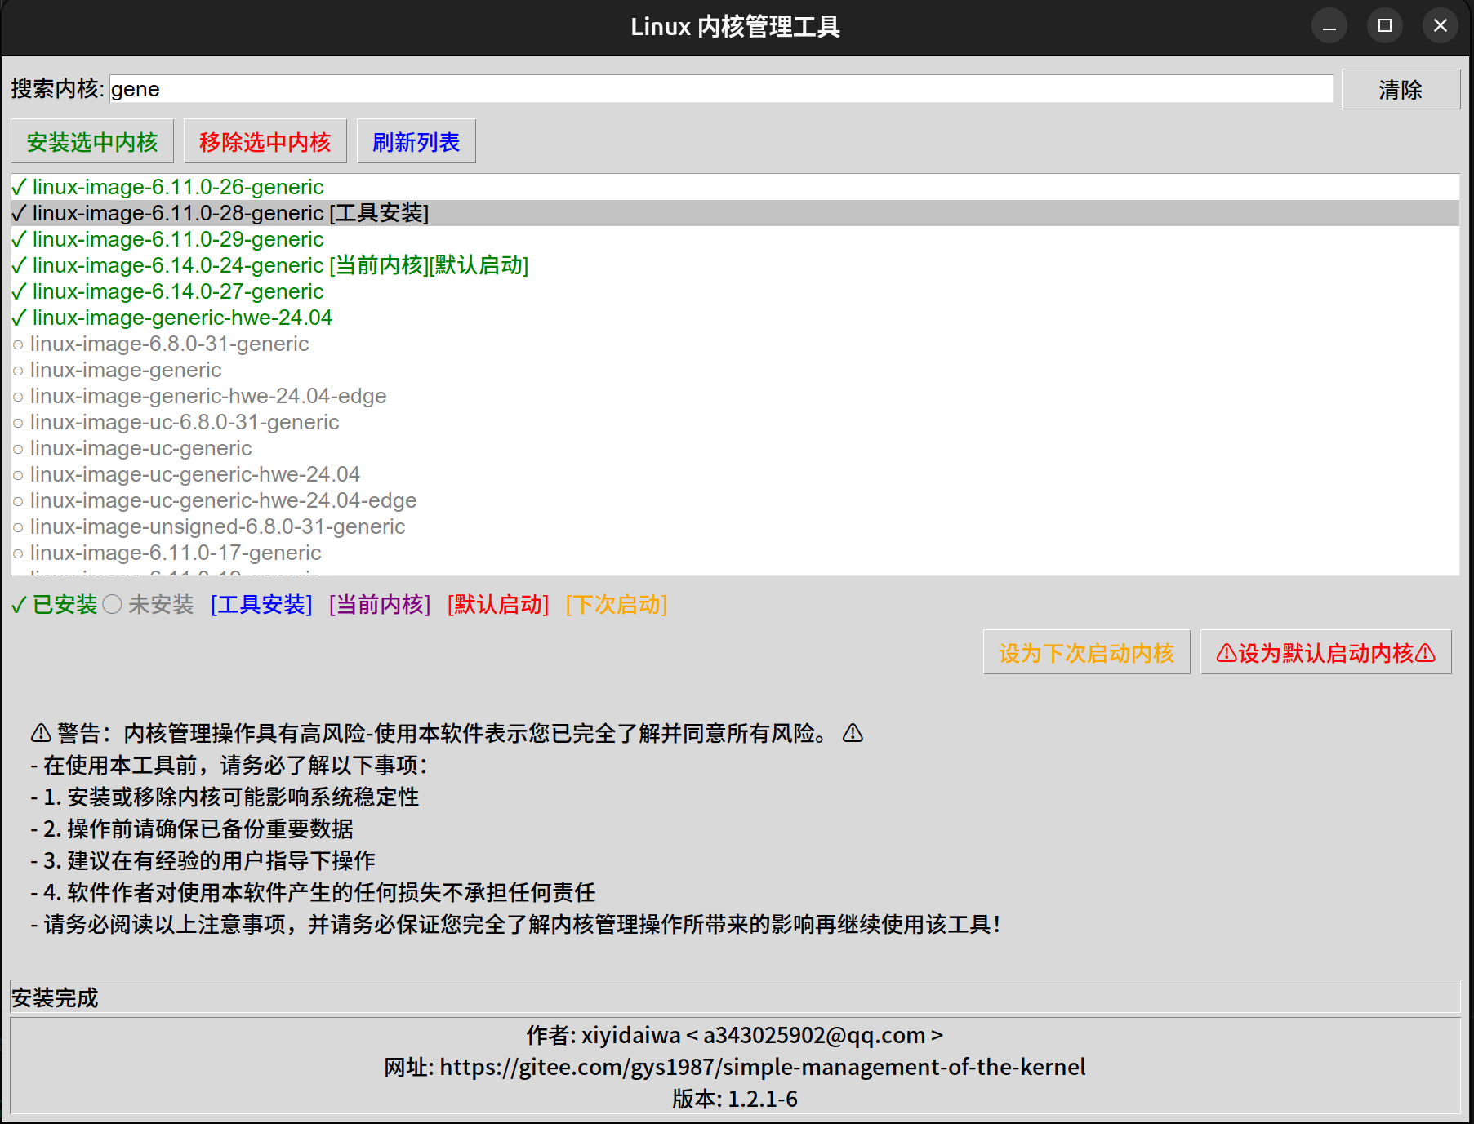This screenshot has width=1474, height=1124.
Task: Select linux-image-uc-generic row
Action: pos(735,448)
